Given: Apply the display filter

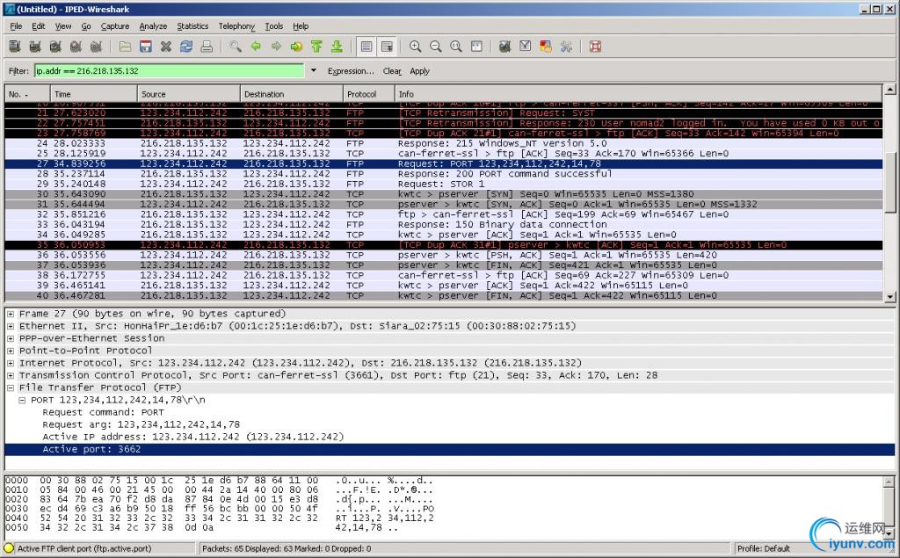Looking at the screenshot, I should (x=419, y=71).
